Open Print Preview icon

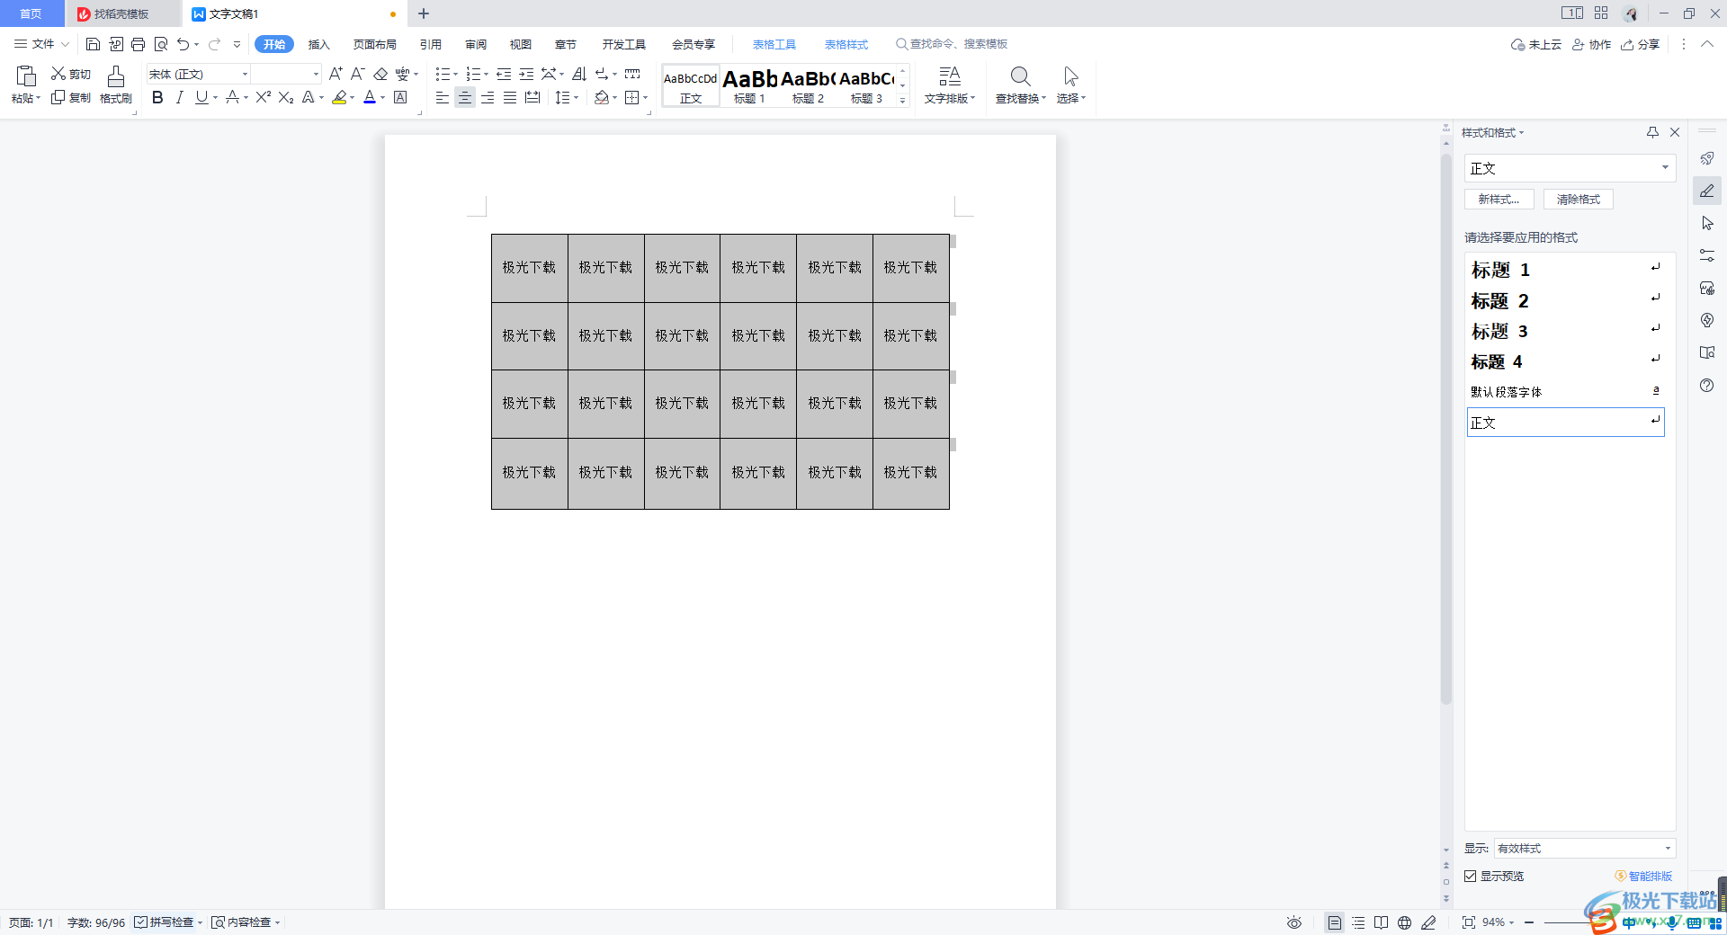coord(161,44)
